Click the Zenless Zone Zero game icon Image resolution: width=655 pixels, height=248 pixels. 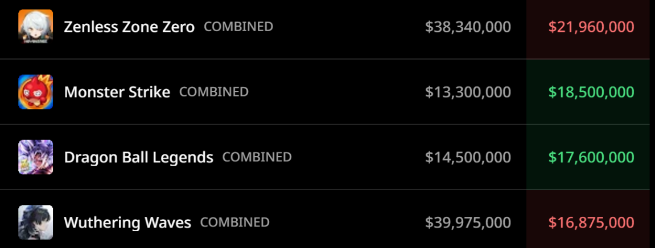pos(35,27)
